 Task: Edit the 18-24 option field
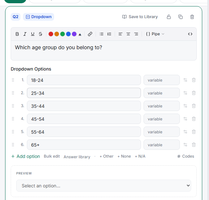pos(84,80)
